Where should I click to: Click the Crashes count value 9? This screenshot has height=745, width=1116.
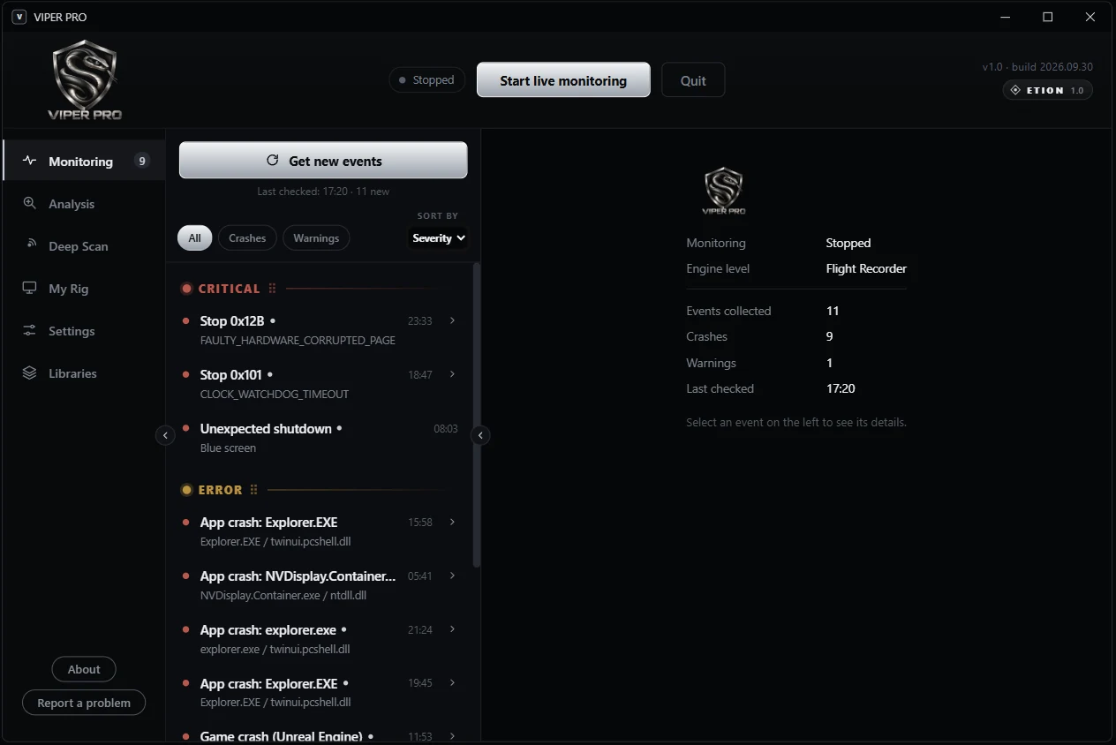tap(830, 336)
